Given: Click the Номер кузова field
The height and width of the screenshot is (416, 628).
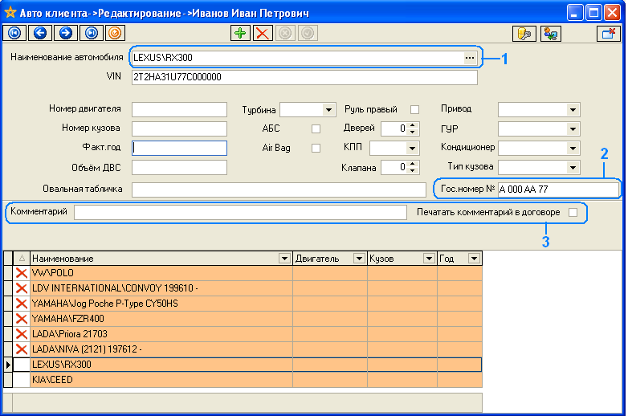Looking at the screenshot, I should tap(179, 129).
